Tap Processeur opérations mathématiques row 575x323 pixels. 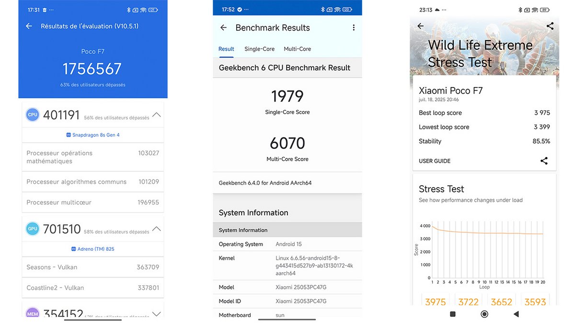click(x=93, y=157)
